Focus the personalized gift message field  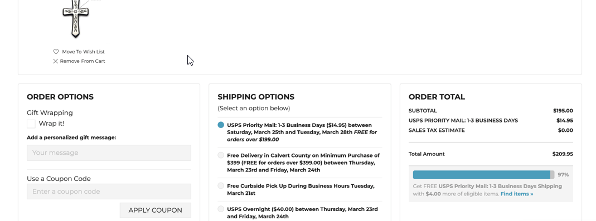(x=109, y=153)
